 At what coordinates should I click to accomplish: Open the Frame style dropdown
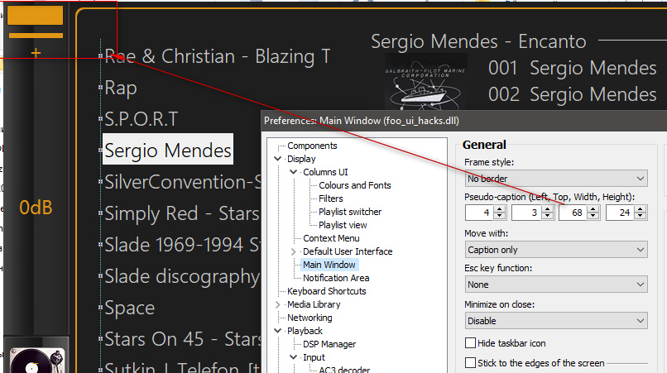(x=555, y=179)
